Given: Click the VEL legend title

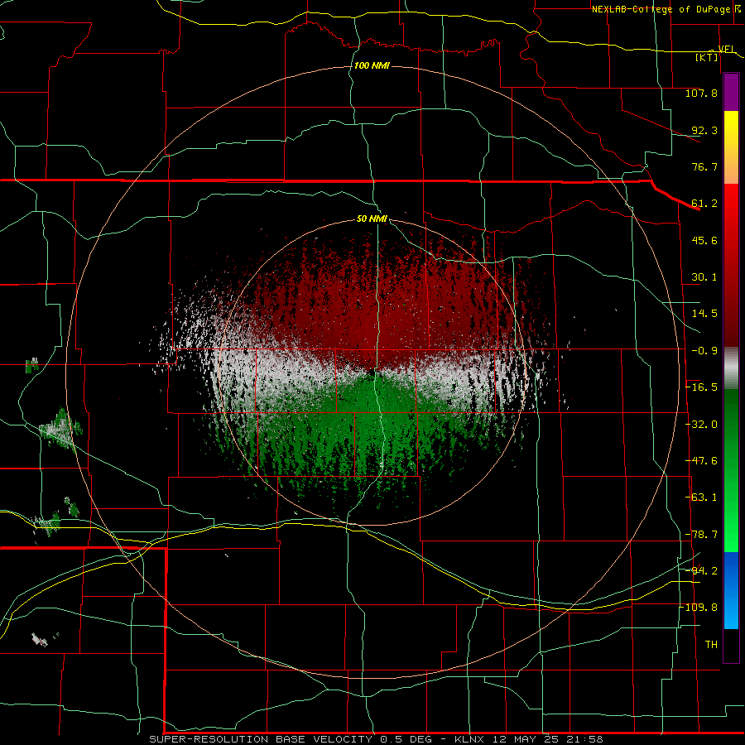Looking at the screenshot, I should pos(727,50).
